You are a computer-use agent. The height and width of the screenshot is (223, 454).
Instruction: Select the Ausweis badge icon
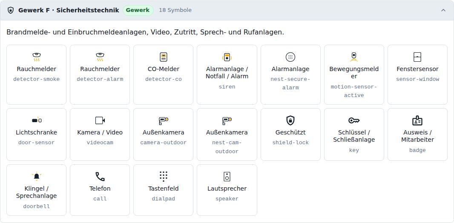(x=417, y=120)
